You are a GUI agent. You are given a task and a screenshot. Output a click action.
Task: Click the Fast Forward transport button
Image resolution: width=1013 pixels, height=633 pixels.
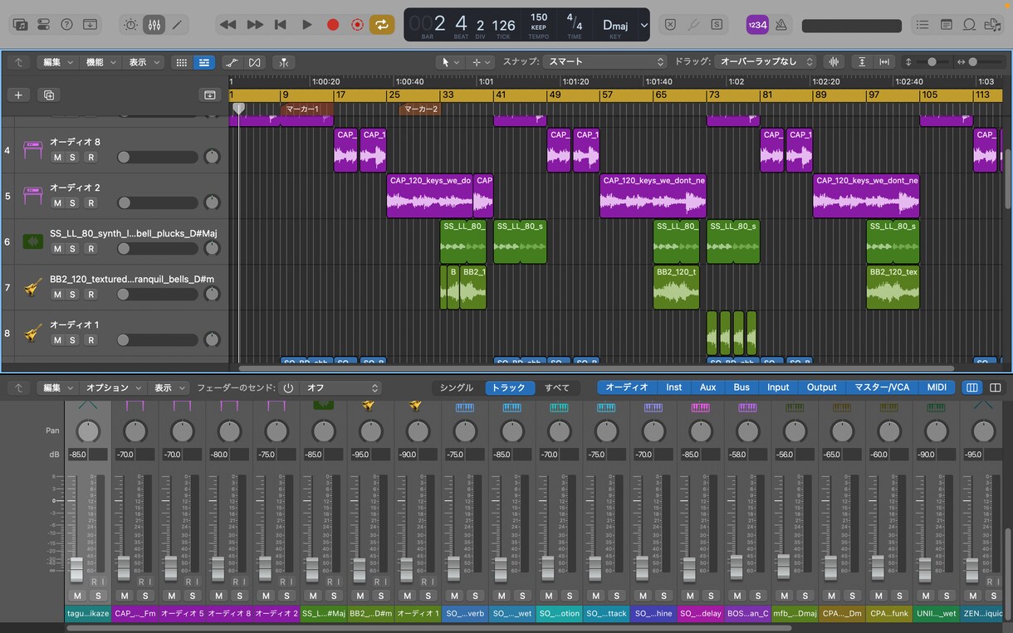pos(255,25)
